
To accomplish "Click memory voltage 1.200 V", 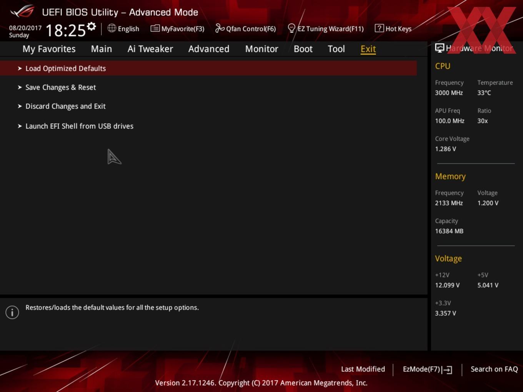I will [488, 203].
